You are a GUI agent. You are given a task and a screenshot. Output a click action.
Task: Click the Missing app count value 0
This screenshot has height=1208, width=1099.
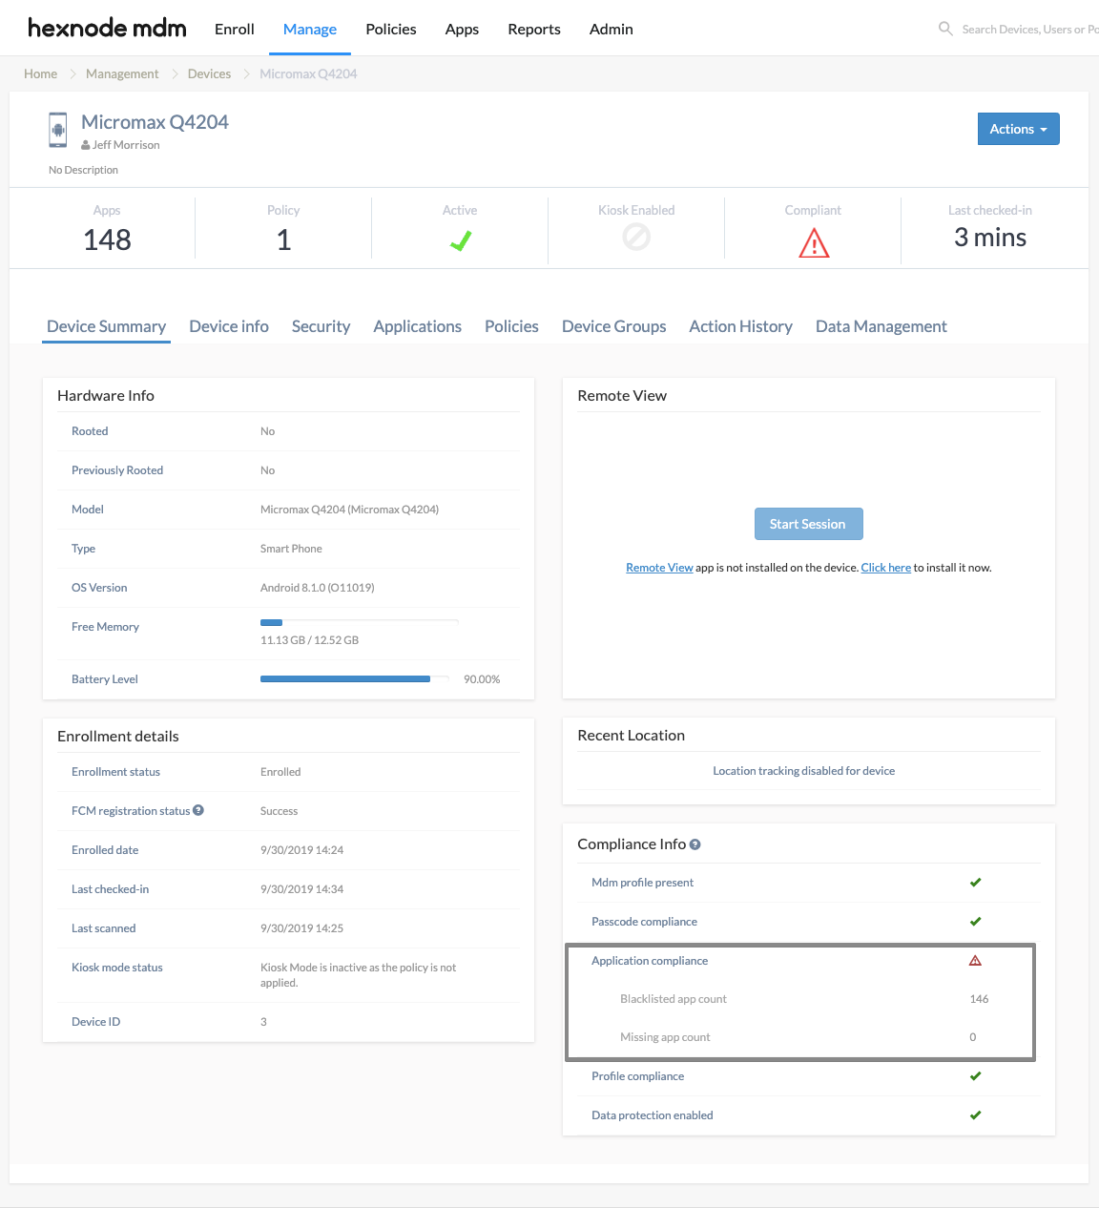coord(973,1037)
